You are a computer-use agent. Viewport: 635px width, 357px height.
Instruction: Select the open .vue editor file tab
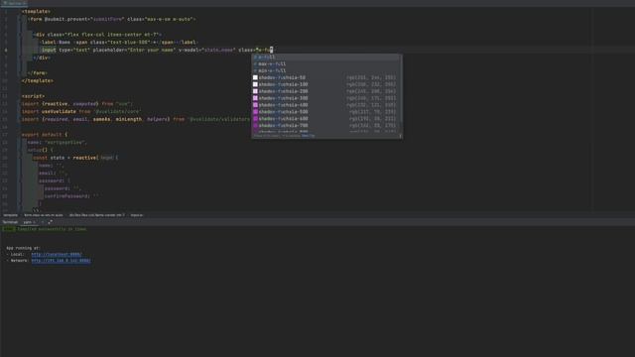point(14,3)
